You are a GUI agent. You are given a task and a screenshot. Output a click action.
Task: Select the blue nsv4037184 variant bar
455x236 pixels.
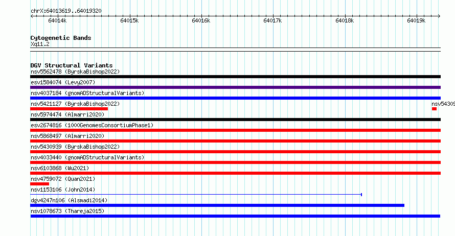coord(235,98)
